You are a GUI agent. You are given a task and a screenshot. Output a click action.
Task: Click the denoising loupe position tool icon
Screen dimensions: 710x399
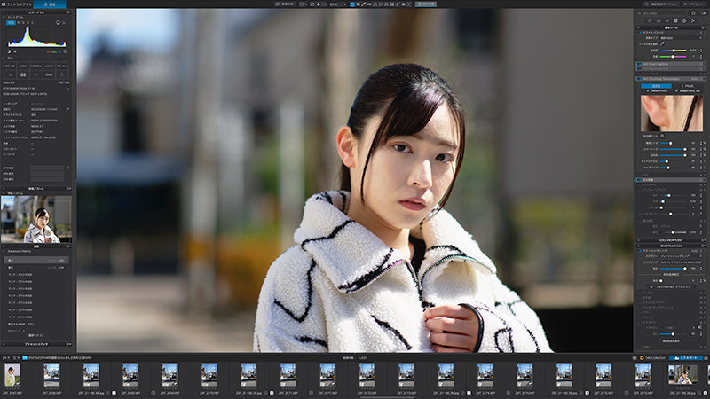coord(662,136)
